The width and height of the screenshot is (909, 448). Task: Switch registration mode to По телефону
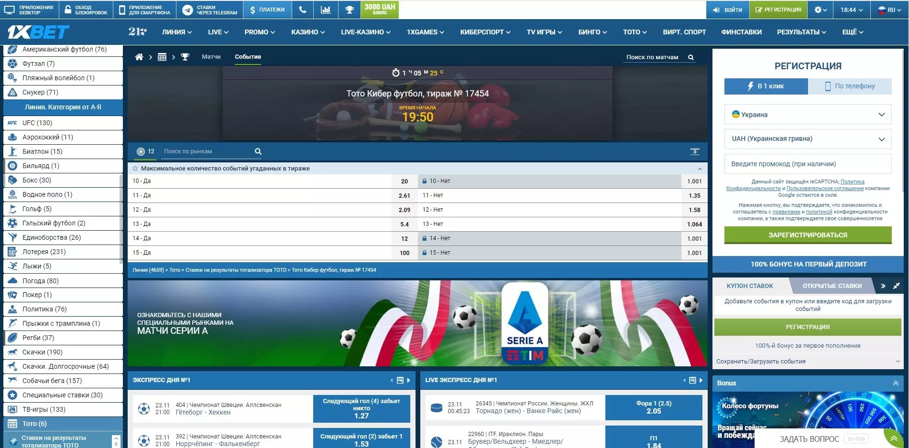click(x=850, y=86)
